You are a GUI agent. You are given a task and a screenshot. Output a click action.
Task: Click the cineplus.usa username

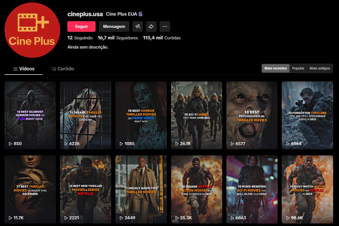(85, 13)
